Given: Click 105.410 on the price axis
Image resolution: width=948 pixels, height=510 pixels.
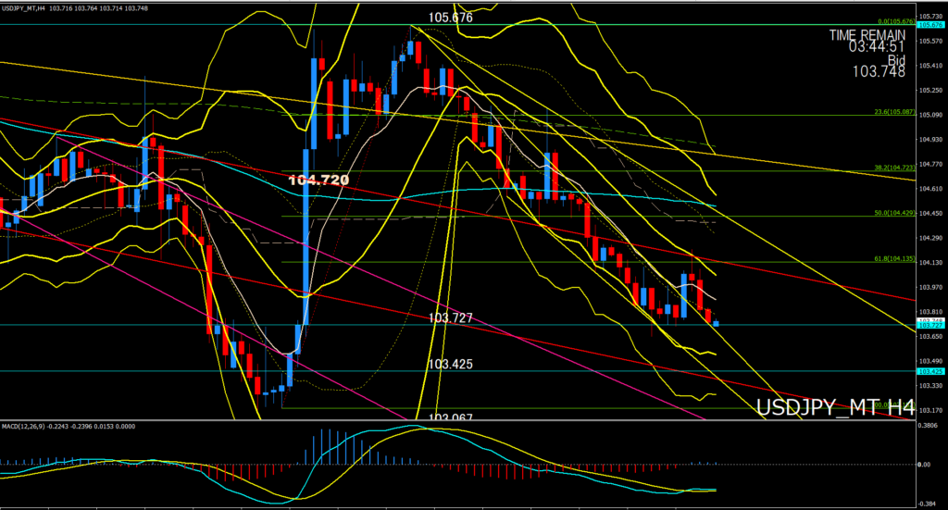Looking at the screenshot, I should 930,66.
